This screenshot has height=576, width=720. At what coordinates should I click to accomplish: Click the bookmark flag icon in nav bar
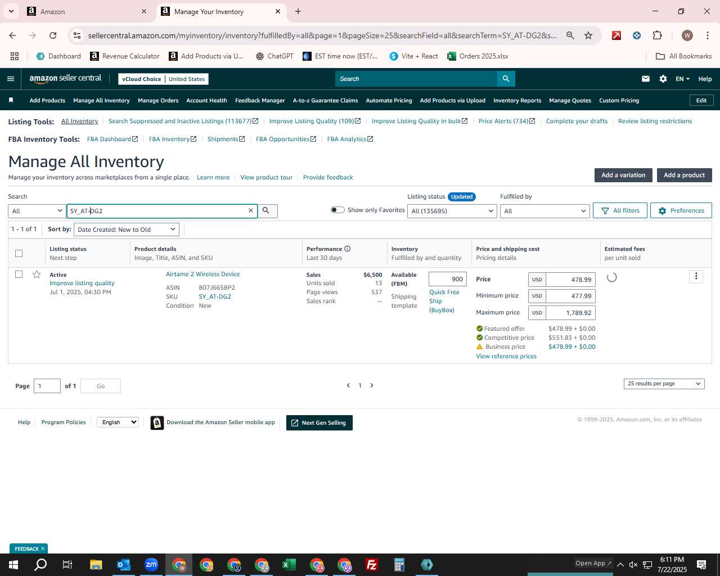point(11,100)
